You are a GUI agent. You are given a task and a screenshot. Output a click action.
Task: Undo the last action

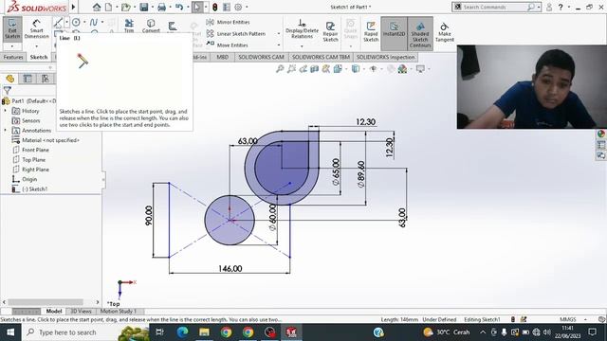click(179, 7)
